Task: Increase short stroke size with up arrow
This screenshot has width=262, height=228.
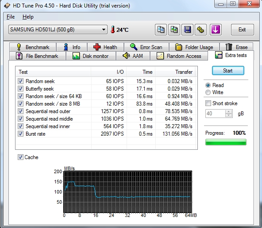Action: [x=228, y=112]
